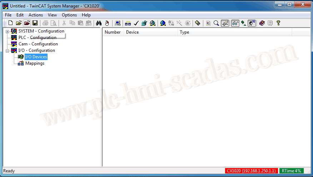Expand the SYSTEM - Configuration tree node

7,31
